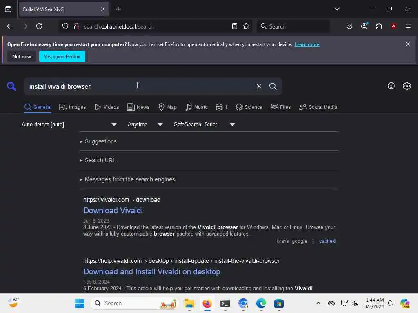418x313 pixels.
Task: Submit search with magnifier button
Action: pyautogui.click(x=273, y=86)
